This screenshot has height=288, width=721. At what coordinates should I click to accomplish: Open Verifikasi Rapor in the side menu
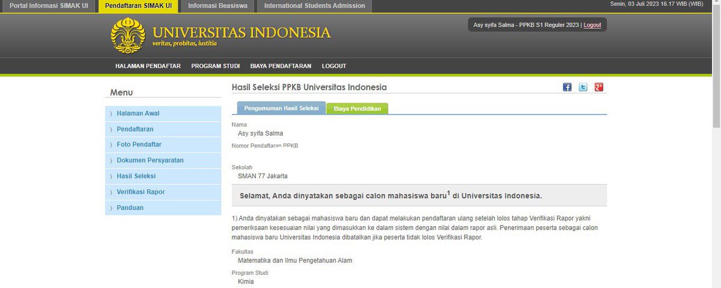pyautogui.click(x=163, y=191)
